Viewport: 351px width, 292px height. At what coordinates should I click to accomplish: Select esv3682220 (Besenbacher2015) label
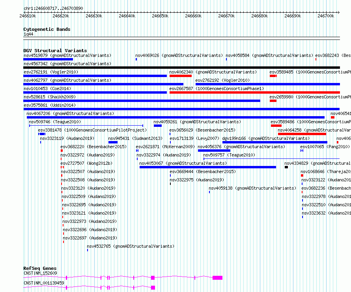point(93,147)
